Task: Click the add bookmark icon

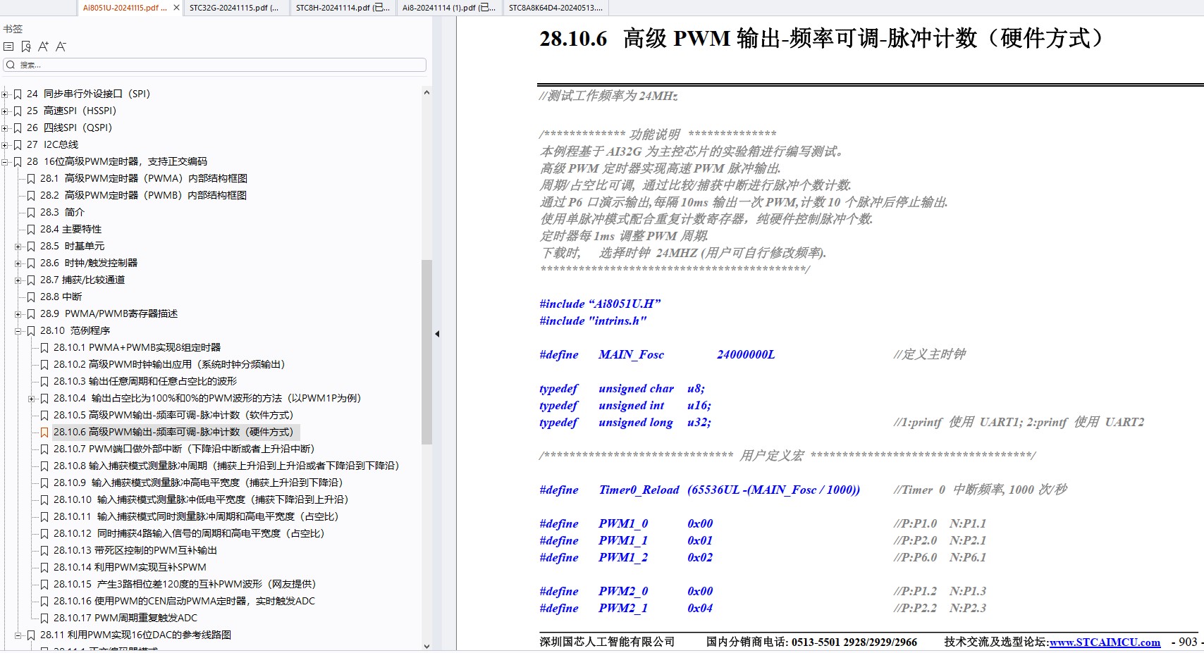Action: [x=26, y=46]
